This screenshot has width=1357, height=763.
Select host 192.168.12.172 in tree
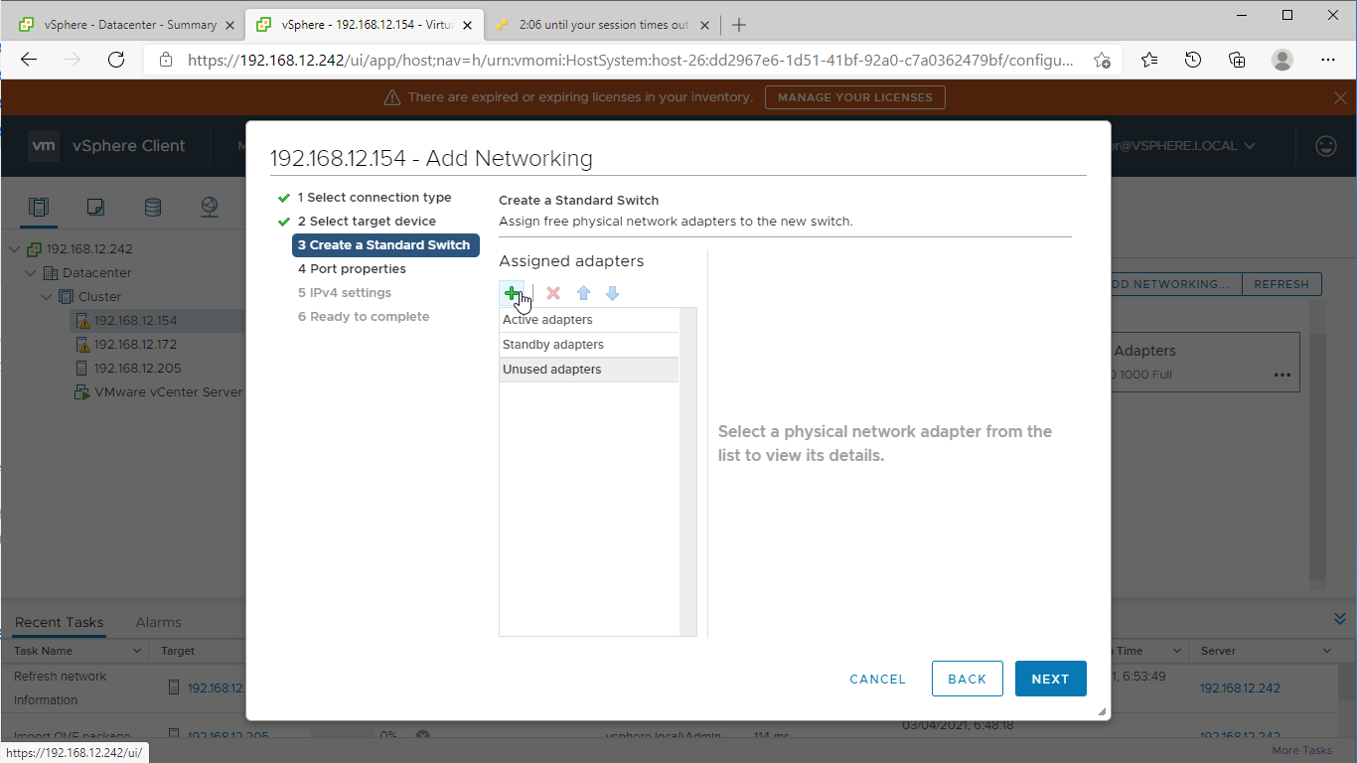coord(135,345)
